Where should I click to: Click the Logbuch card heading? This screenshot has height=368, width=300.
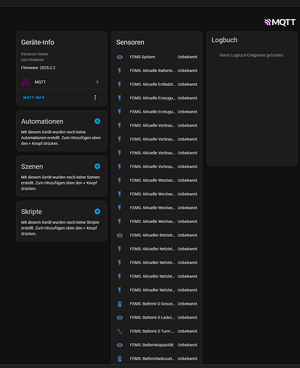coord(224,40)
